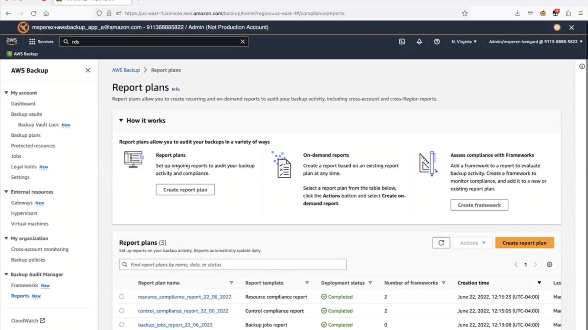Click inside the find report plans search field
The image size is (588, 330).
click(x=232, y=264)
